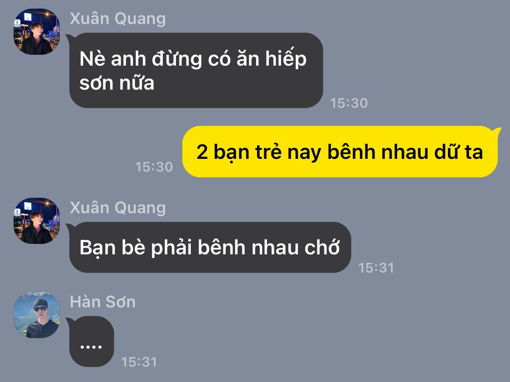The image size is (510, 382).
Task: Select the 'Bạn bè phải bênh nhau chớ' bubble
Action: click(x=210, y=248)
